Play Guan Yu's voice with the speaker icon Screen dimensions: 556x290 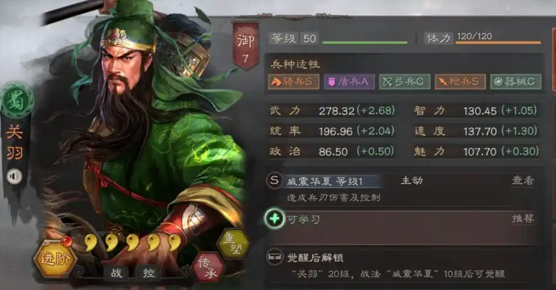(14, 176)
